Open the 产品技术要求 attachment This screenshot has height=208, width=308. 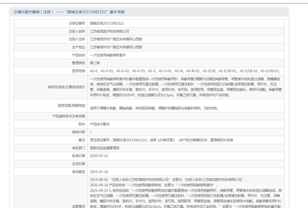[100, 124]
